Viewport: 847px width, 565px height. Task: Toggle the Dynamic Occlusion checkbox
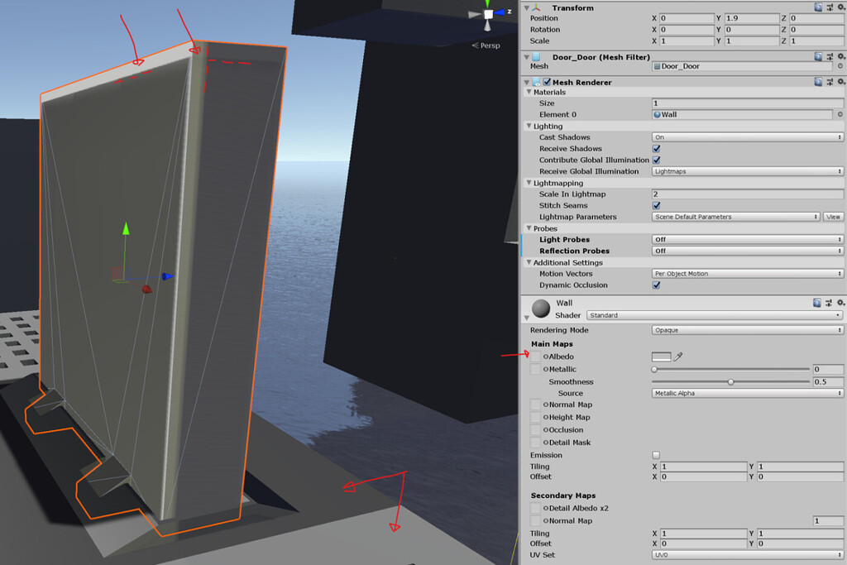coord(656,285)
